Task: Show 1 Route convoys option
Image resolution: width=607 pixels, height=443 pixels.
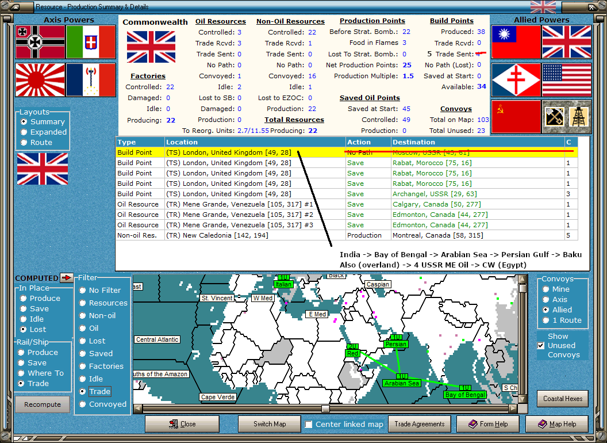Action: click(562, 320)
